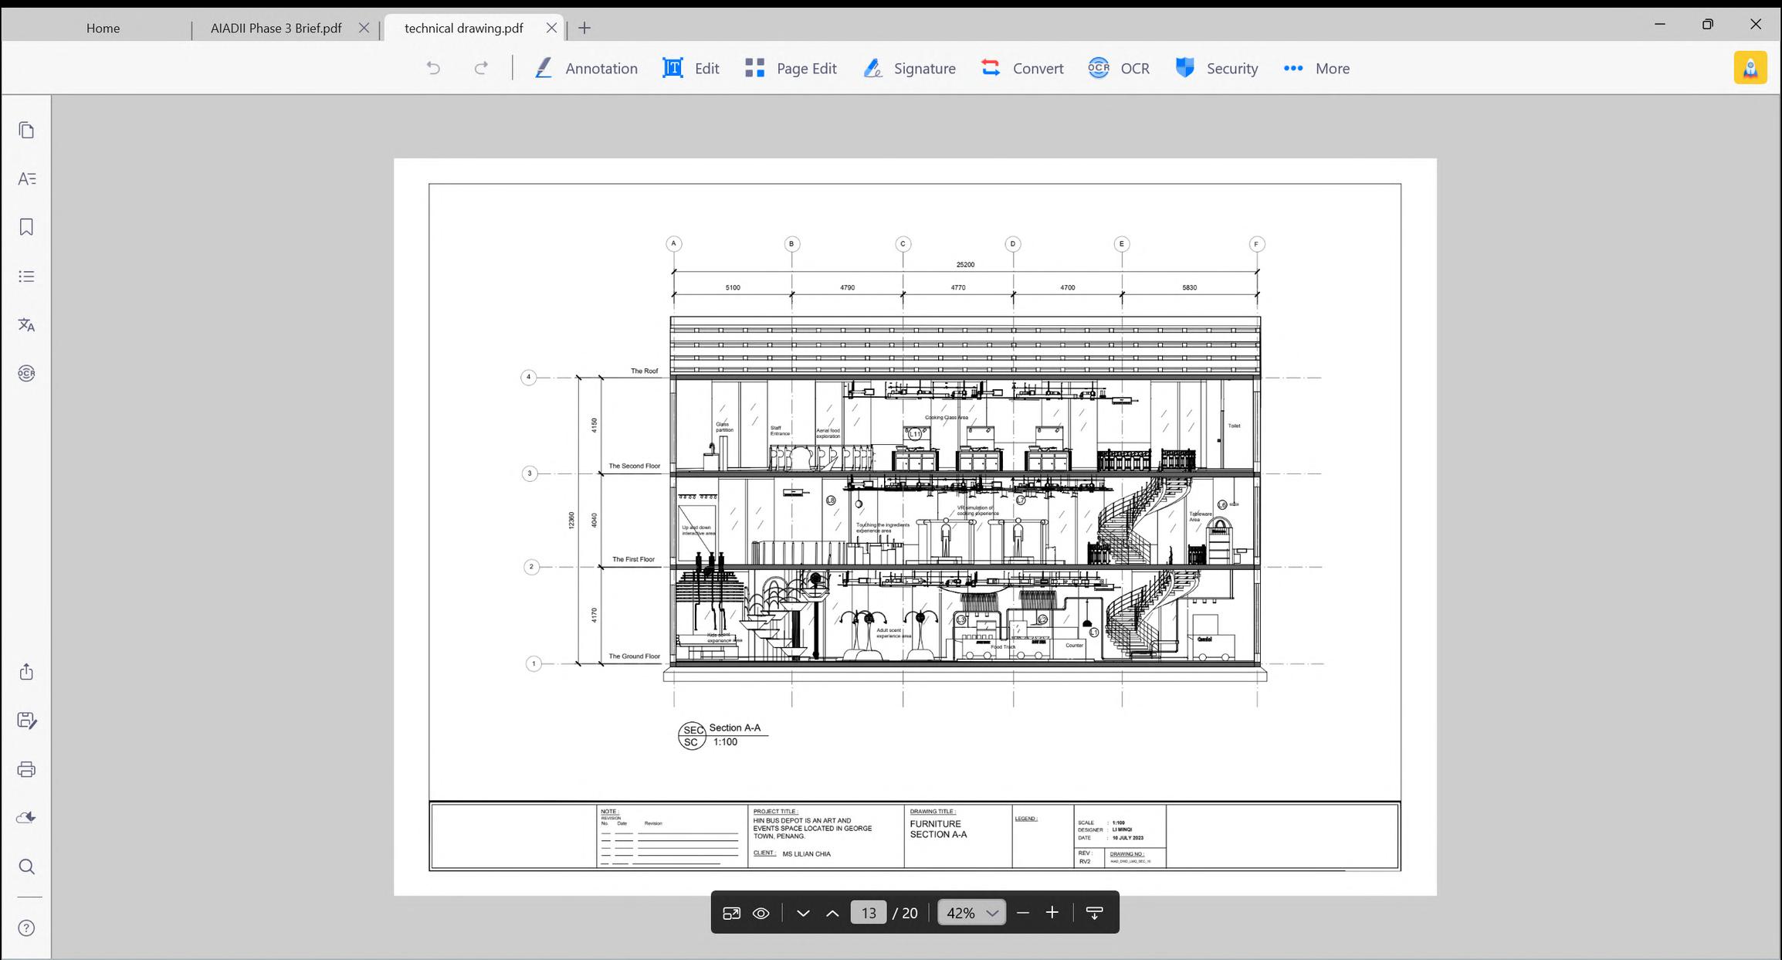1782x960 pixels.
Task: Click the Security button
Action: coord(1217,68)
